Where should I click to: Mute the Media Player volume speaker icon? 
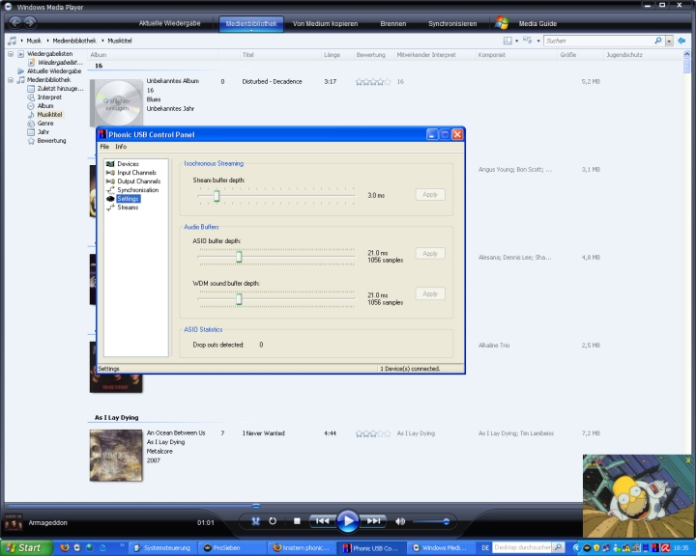click(400, 521)
